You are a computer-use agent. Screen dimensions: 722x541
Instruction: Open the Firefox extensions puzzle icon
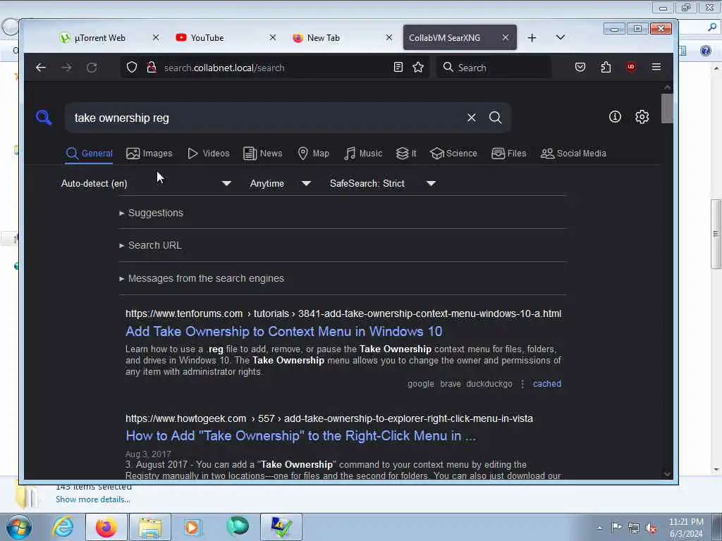(x=606, y=67)
